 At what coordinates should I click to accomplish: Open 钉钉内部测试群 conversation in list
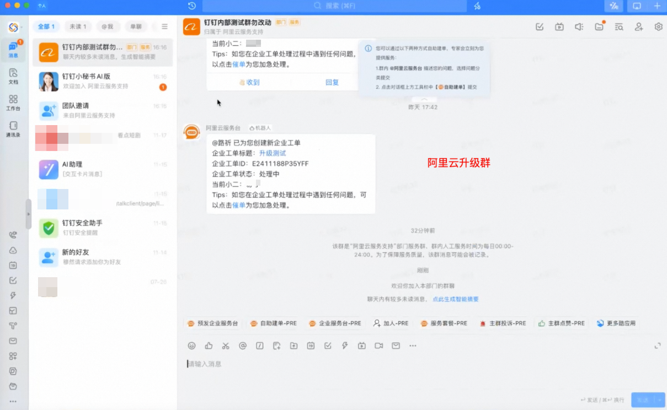(103, 52)
